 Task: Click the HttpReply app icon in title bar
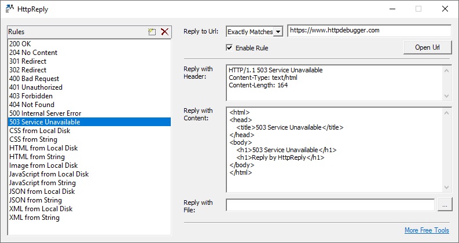click(10, 9)
